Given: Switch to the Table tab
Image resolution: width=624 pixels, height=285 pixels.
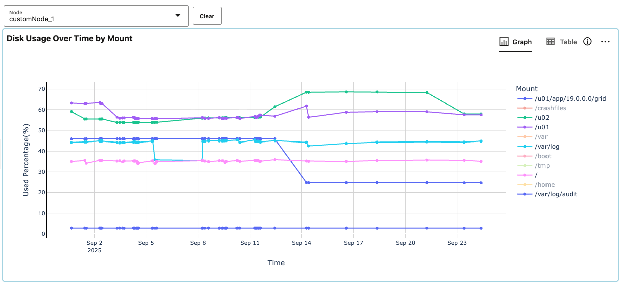Looking at the screenshot, I should click(x=568, y=42).
